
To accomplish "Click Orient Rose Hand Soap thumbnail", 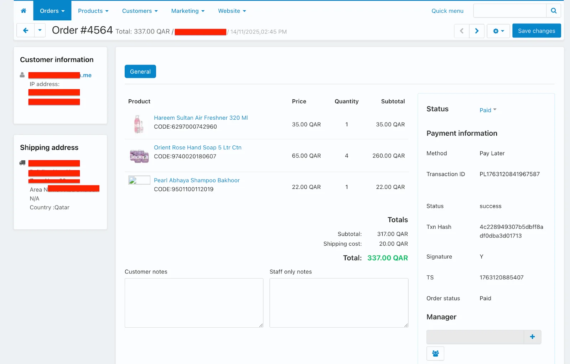I will (x=139, y=156).
